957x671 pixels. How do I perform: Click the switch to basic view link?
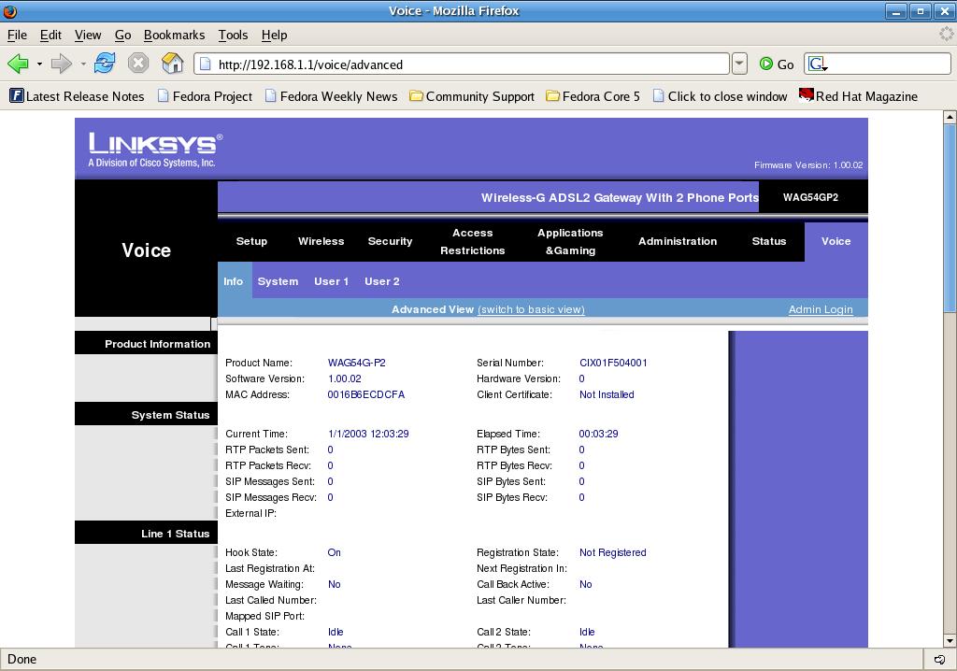click(x=531, y=309)
